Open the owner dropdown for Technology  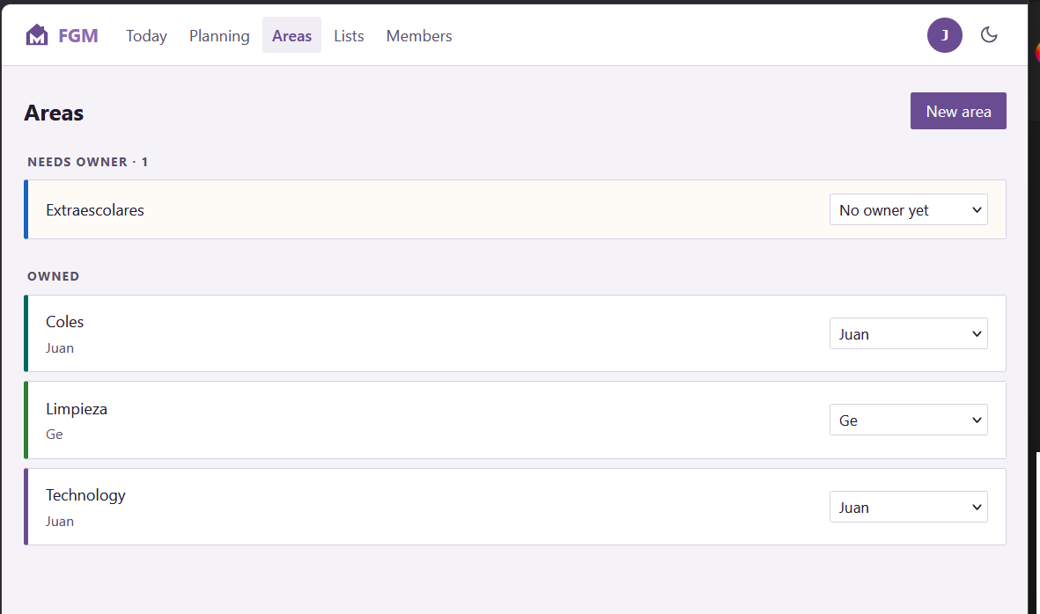click(x=908, y=508)
